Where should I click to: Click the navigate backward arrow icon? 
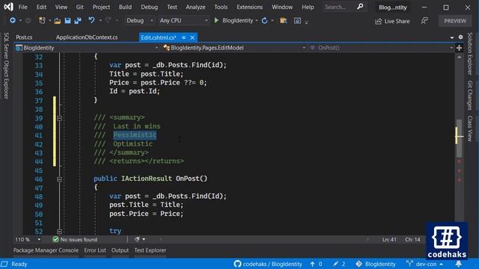[x=13, y=20]
